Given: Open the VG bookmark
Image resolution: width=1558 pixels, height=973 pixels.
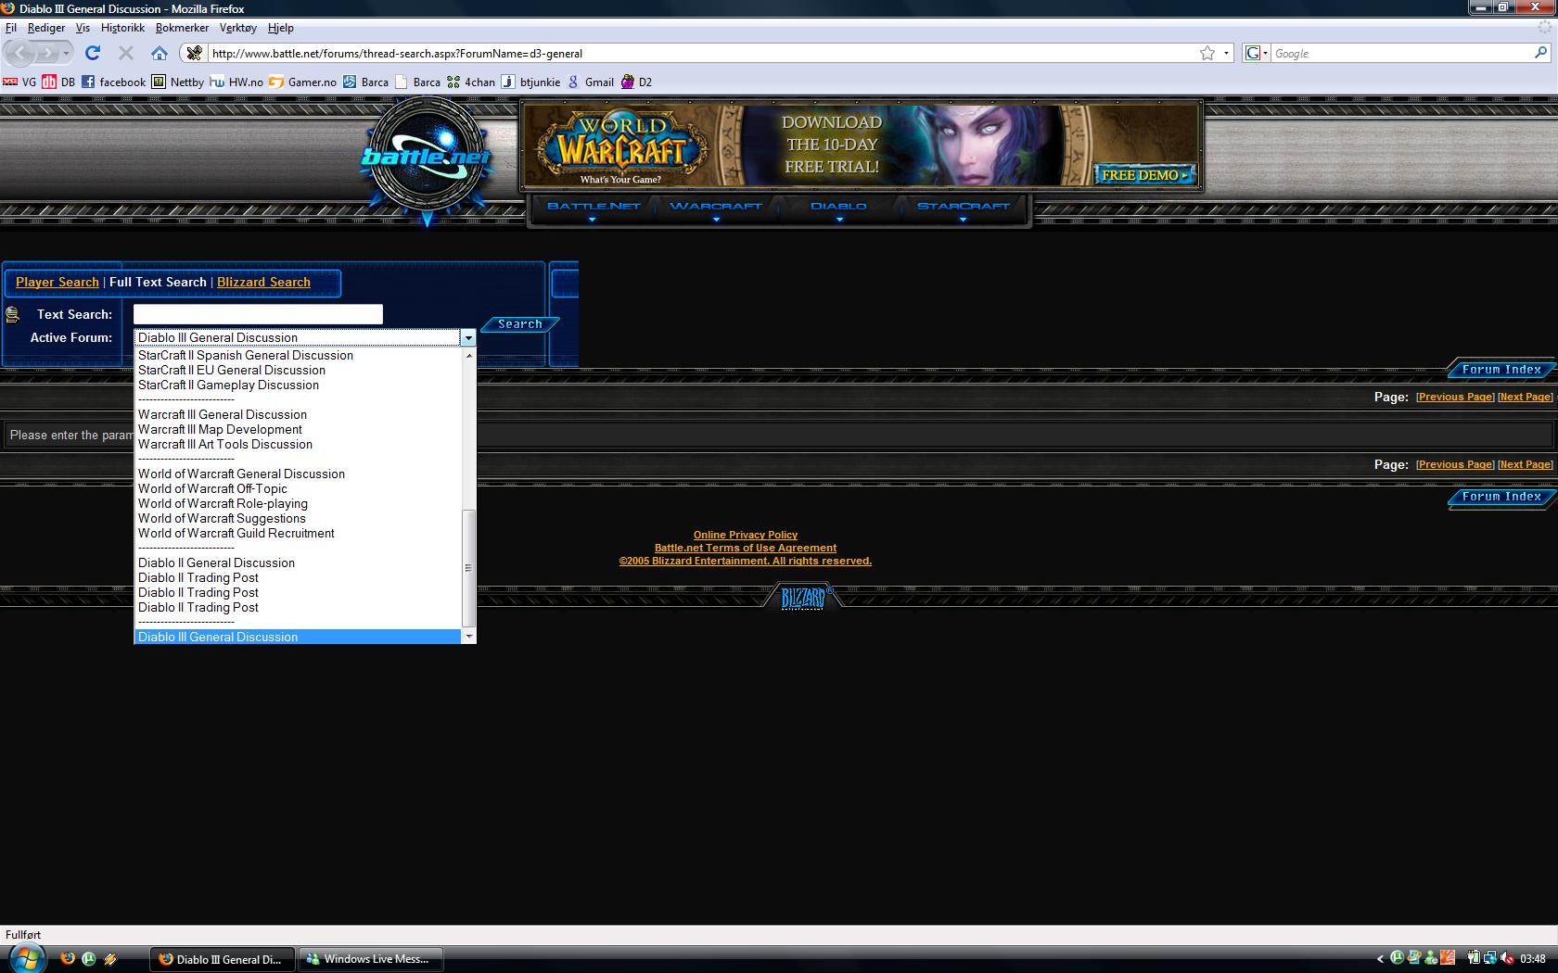Looking at the screenshot, I should click(19, 82).
